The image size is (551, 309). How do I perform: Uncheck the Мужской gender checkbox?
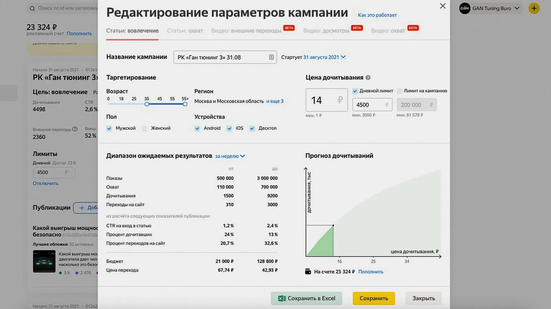coord(109,128)
